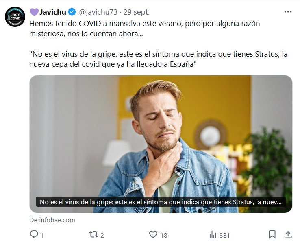
Task: Click the article headline caption overlay
Action: click(x=161, y=202)
